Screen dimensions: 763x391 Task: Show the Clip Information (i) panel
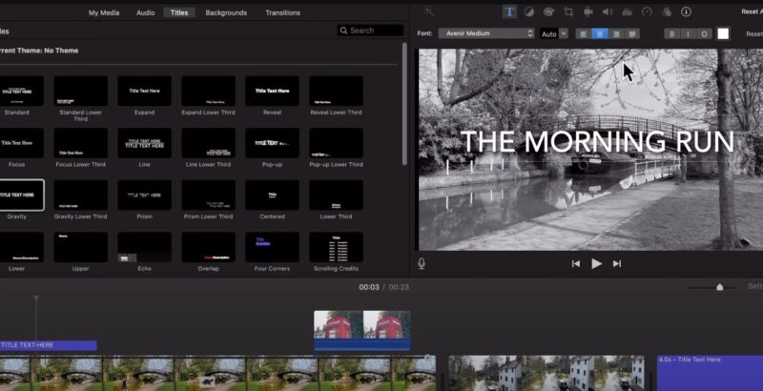tap(686, 12)
